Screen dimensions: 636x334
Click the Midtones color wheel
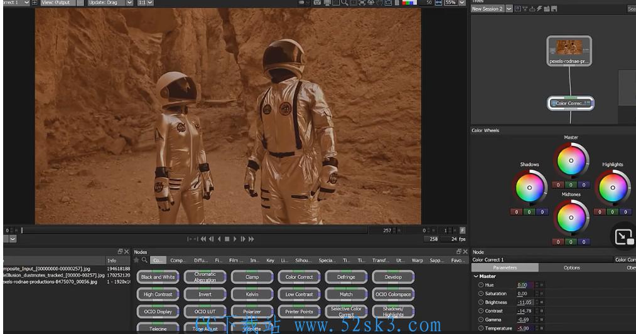[x=571, y=218]
